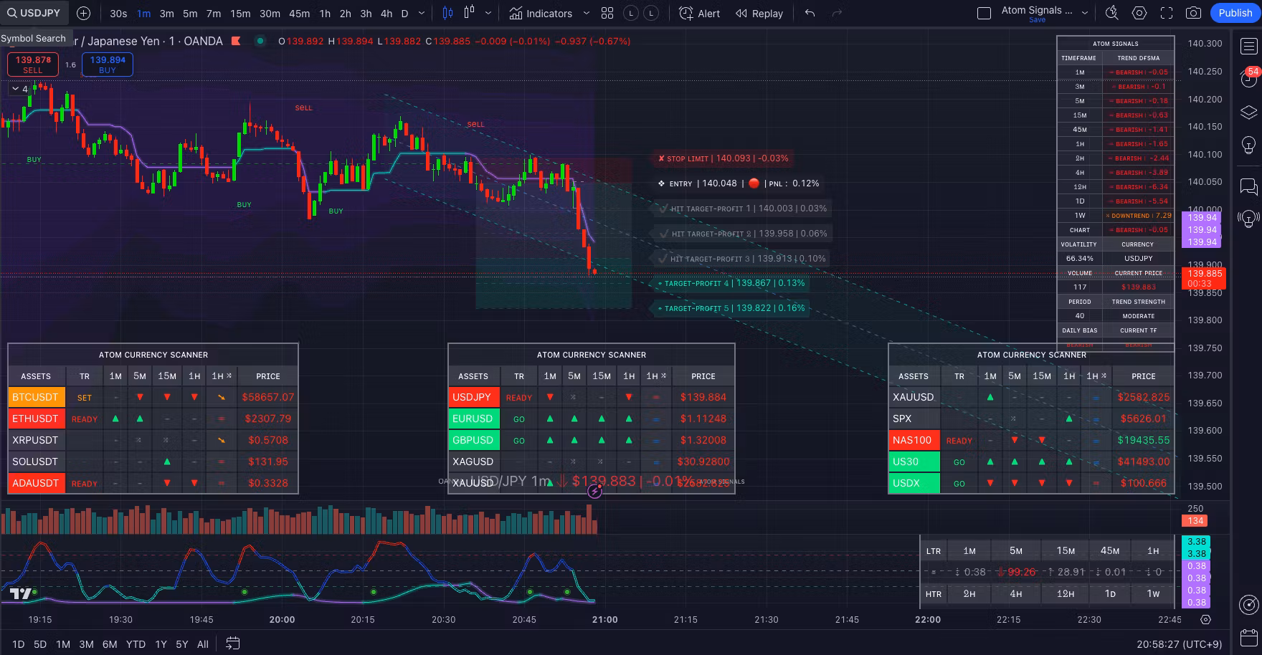The height and width of the screenshot is (655, 1262).
Task: Expand the timeframe list dropdown
Action: click(422, 14)
